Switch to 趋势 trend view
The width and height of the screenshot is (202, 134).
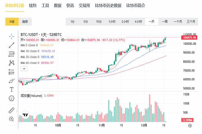tap(25, 22)
